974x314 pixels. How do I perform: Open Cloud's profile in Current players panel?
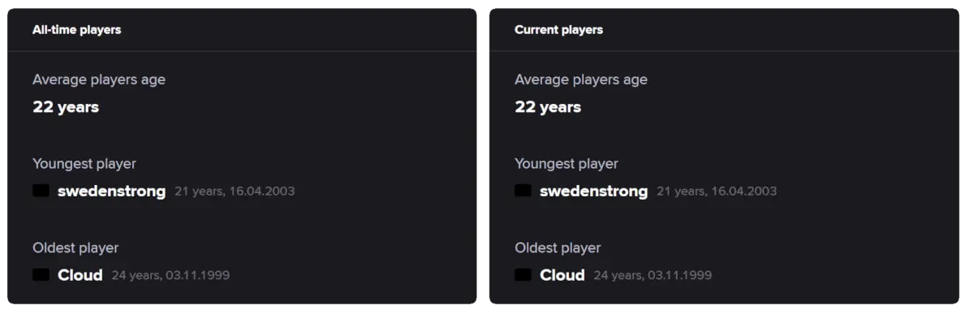(x=562, y=275)
